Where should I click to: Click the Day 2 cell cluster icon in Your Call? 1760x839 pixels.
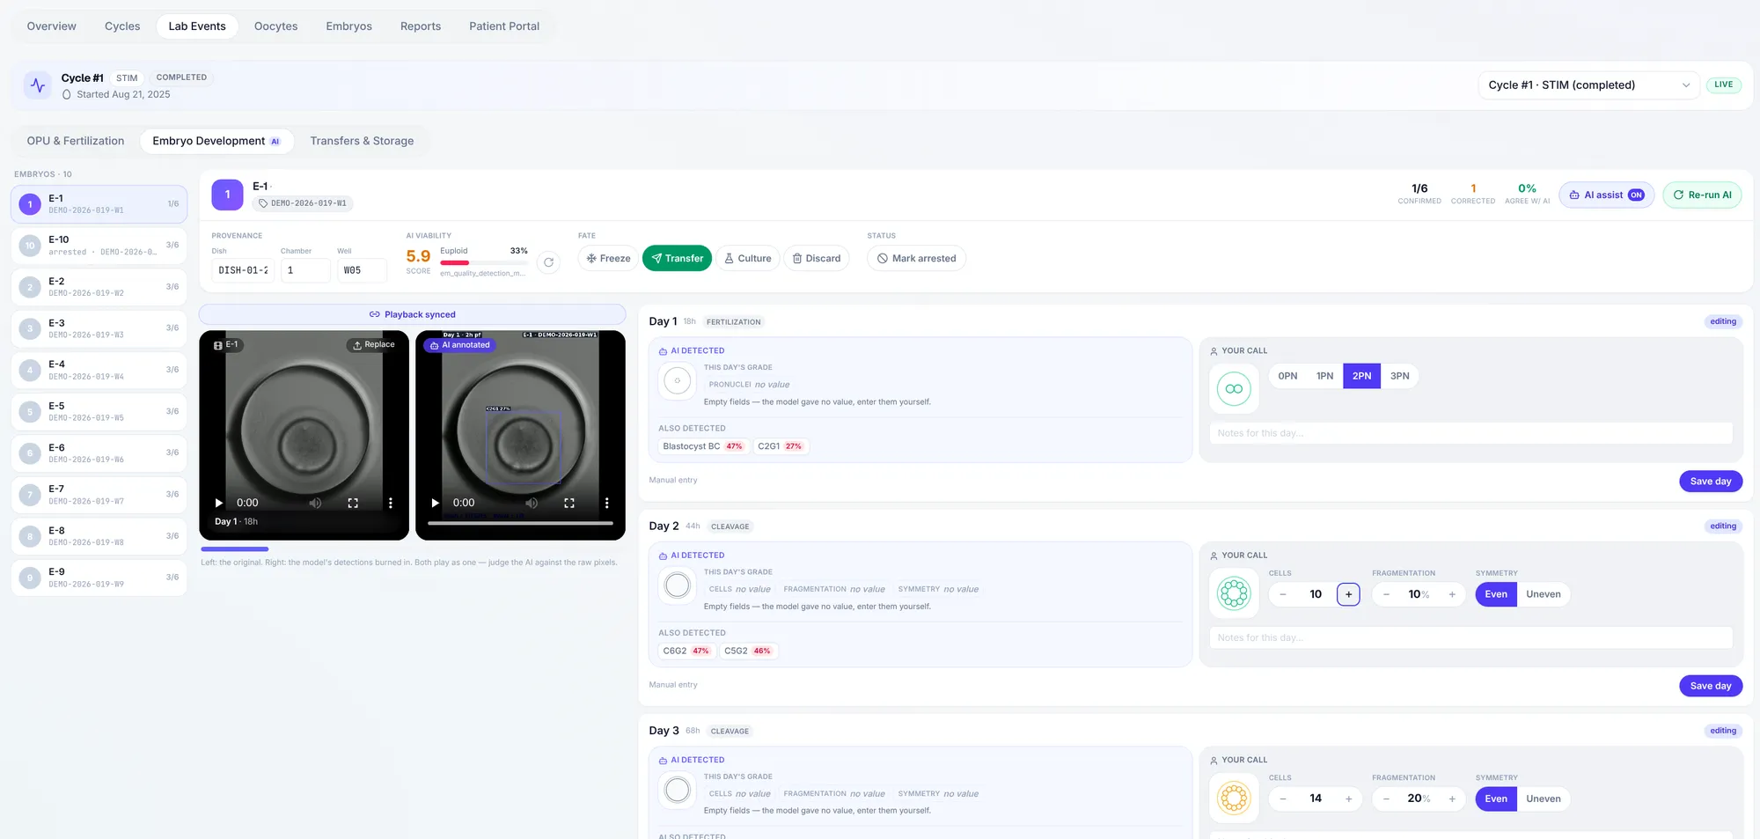[1234, 593]
